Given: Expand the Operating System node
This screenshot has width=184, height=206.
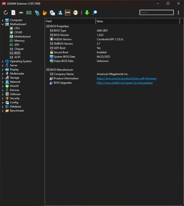Looking at the screenshot, I should (2, 61).
